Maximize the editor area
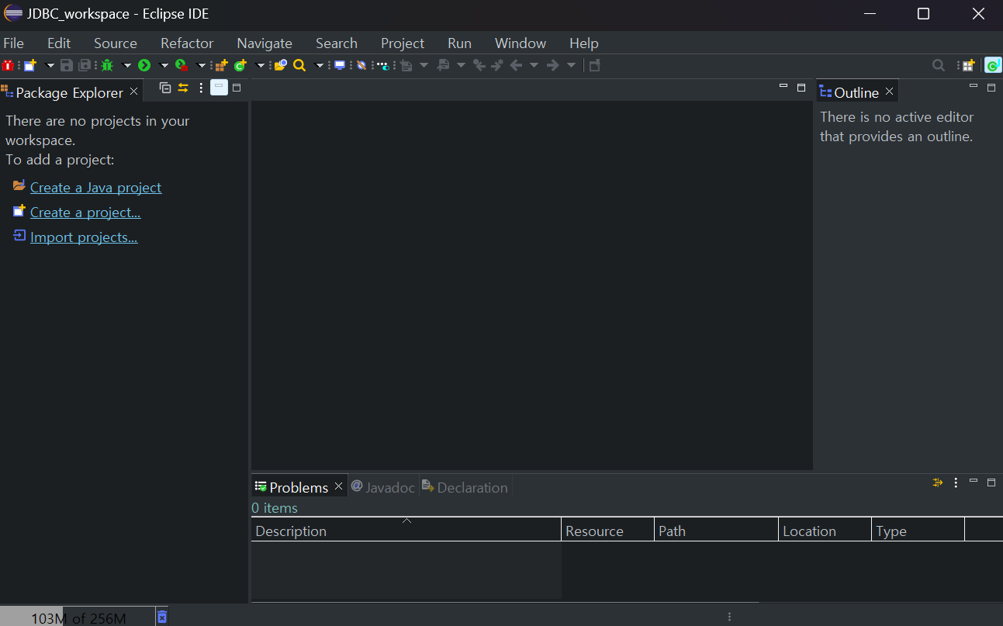Viewport: 1003px width, 626px height. point(801,87)
